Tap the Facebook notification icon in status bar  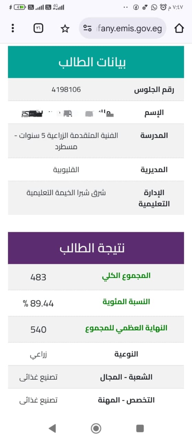pos(136,7)
